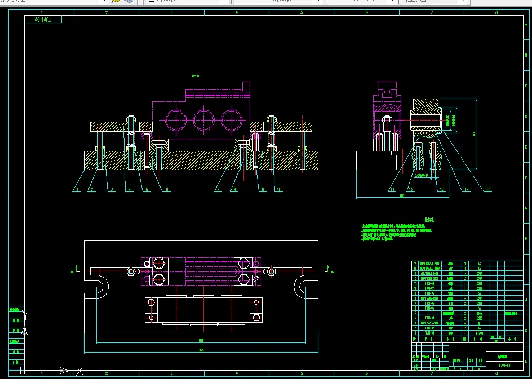Viewport: 532px width, 379px height.
Task: Select the middle magenta circle in section view
Action: point(203,120)
